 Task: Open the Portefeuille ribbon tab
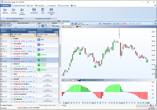(51, 5)
